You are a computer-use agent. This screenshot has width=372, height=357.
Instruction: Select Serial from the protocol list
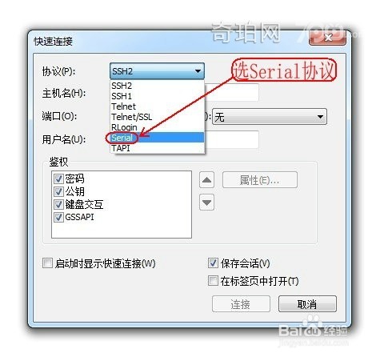tap(158, 138)
